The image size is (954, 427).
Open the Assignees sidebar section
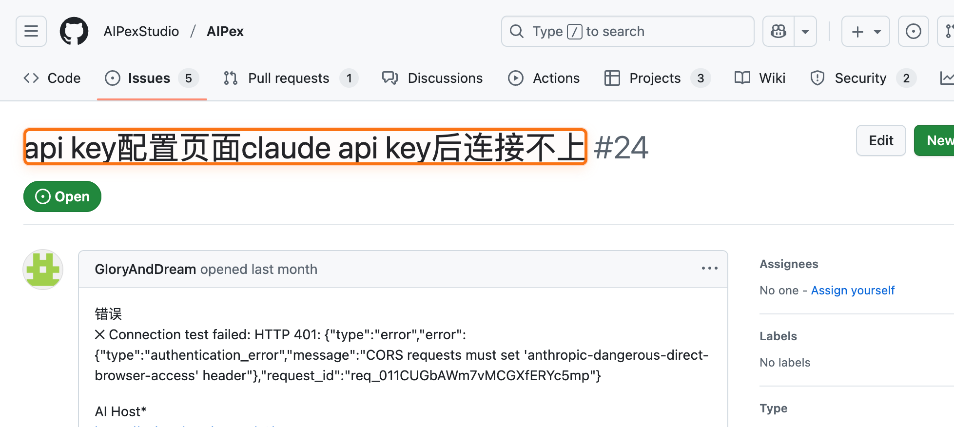789,264
